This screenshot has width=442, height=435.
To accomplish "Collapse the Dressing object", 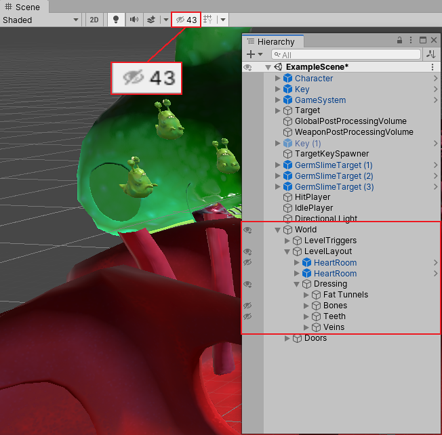I will click(x=296, y=285).
